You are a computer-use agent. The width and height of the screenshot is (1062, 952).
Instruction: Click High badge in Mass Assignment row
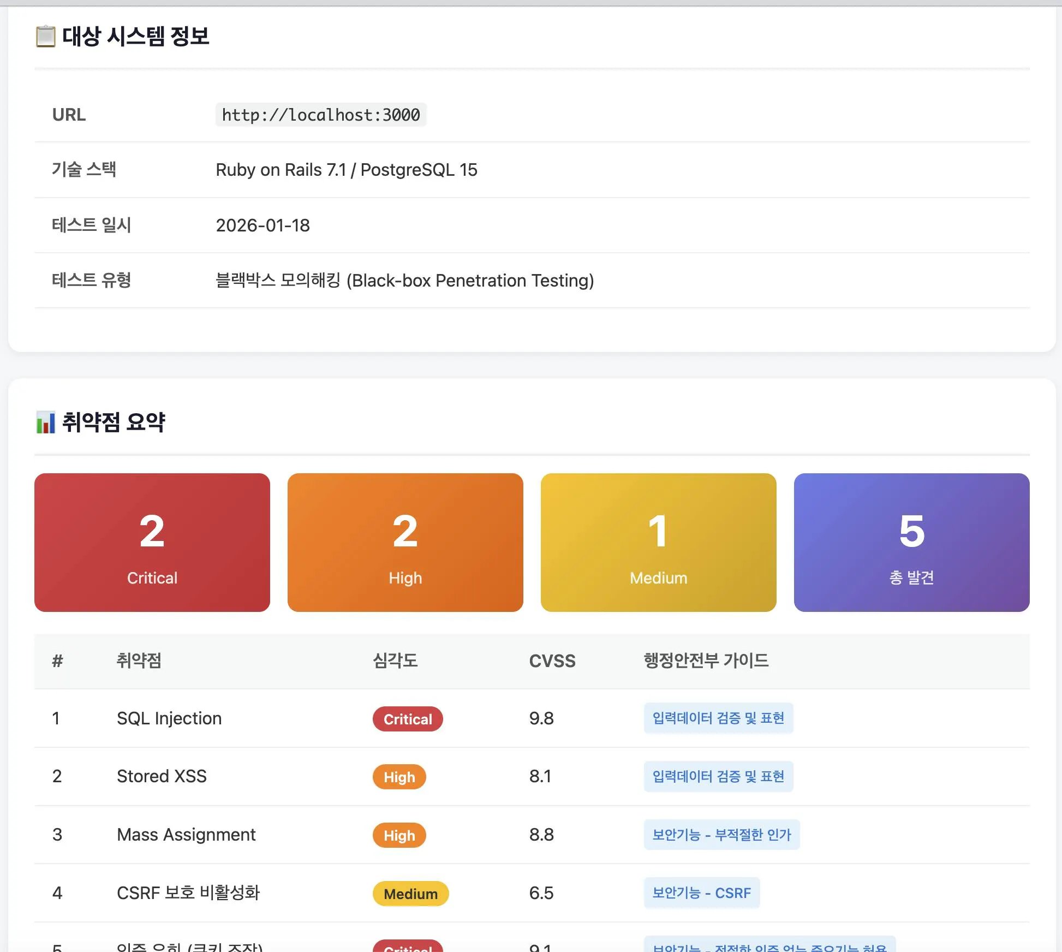click(399, 835)
